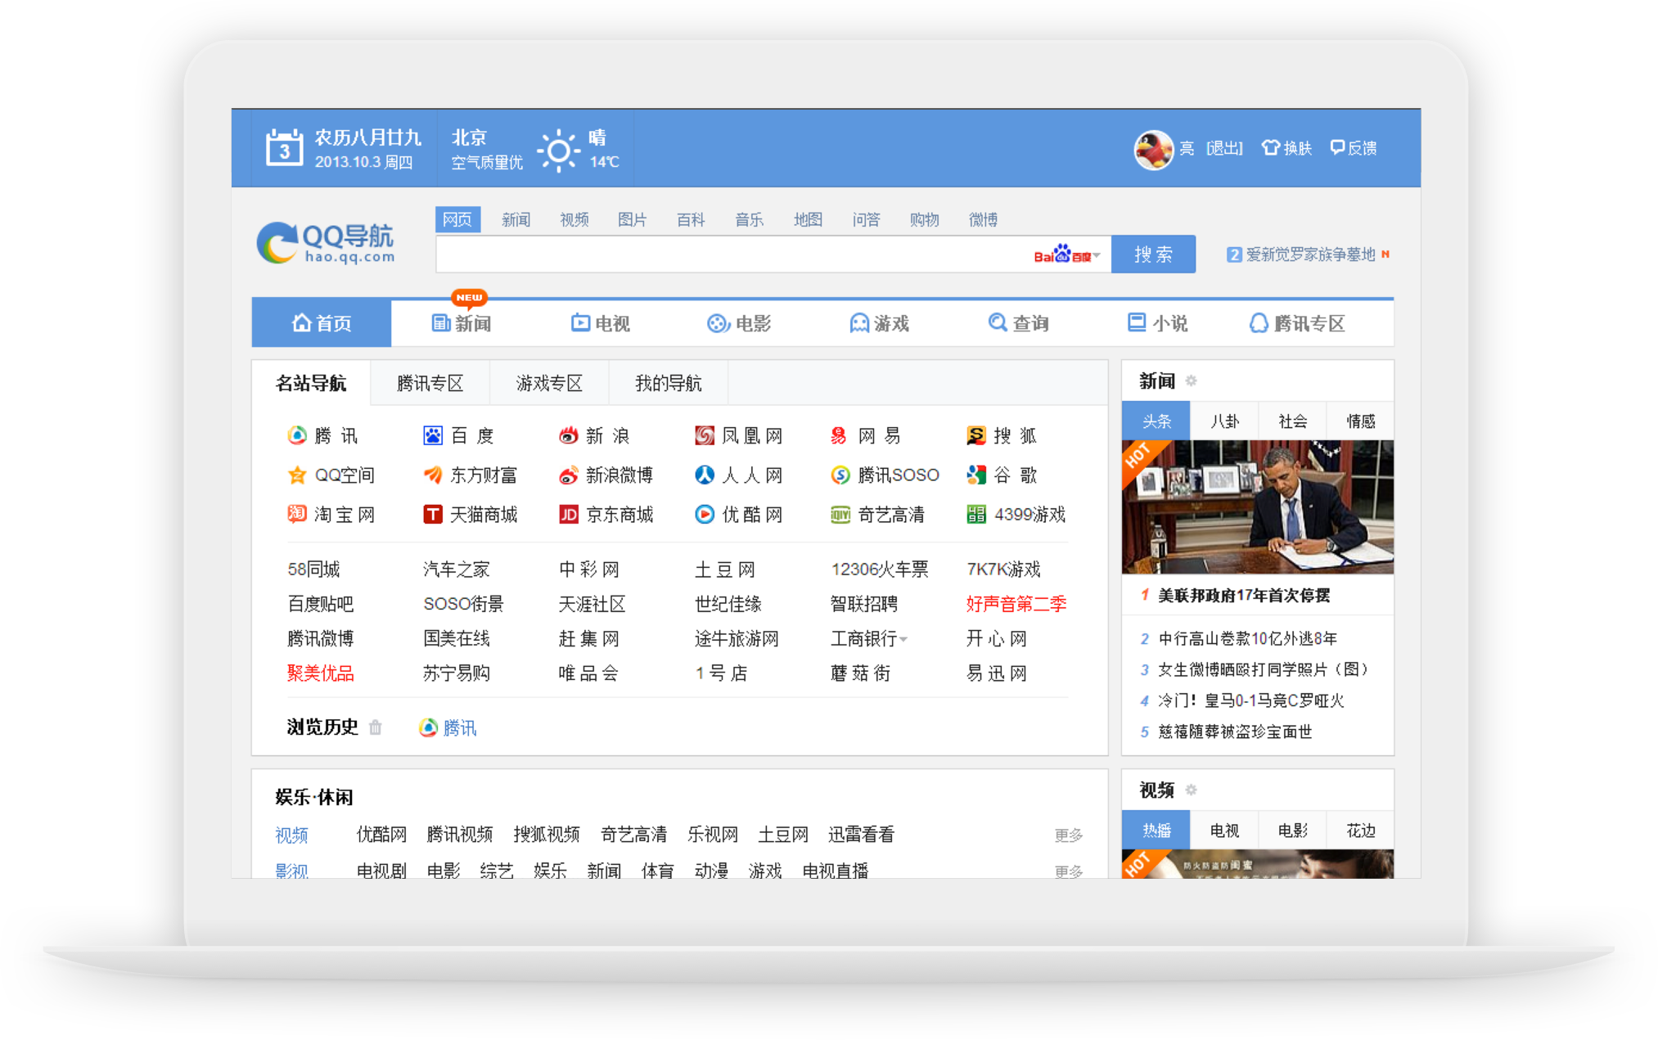
Task: Open the user avatar picture
Action: 1152,149
